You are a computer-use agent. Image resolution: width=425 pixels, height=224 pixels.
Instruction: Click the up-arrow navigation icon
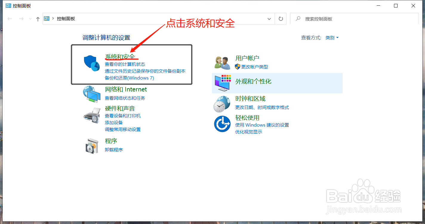[x=38, y=18]
